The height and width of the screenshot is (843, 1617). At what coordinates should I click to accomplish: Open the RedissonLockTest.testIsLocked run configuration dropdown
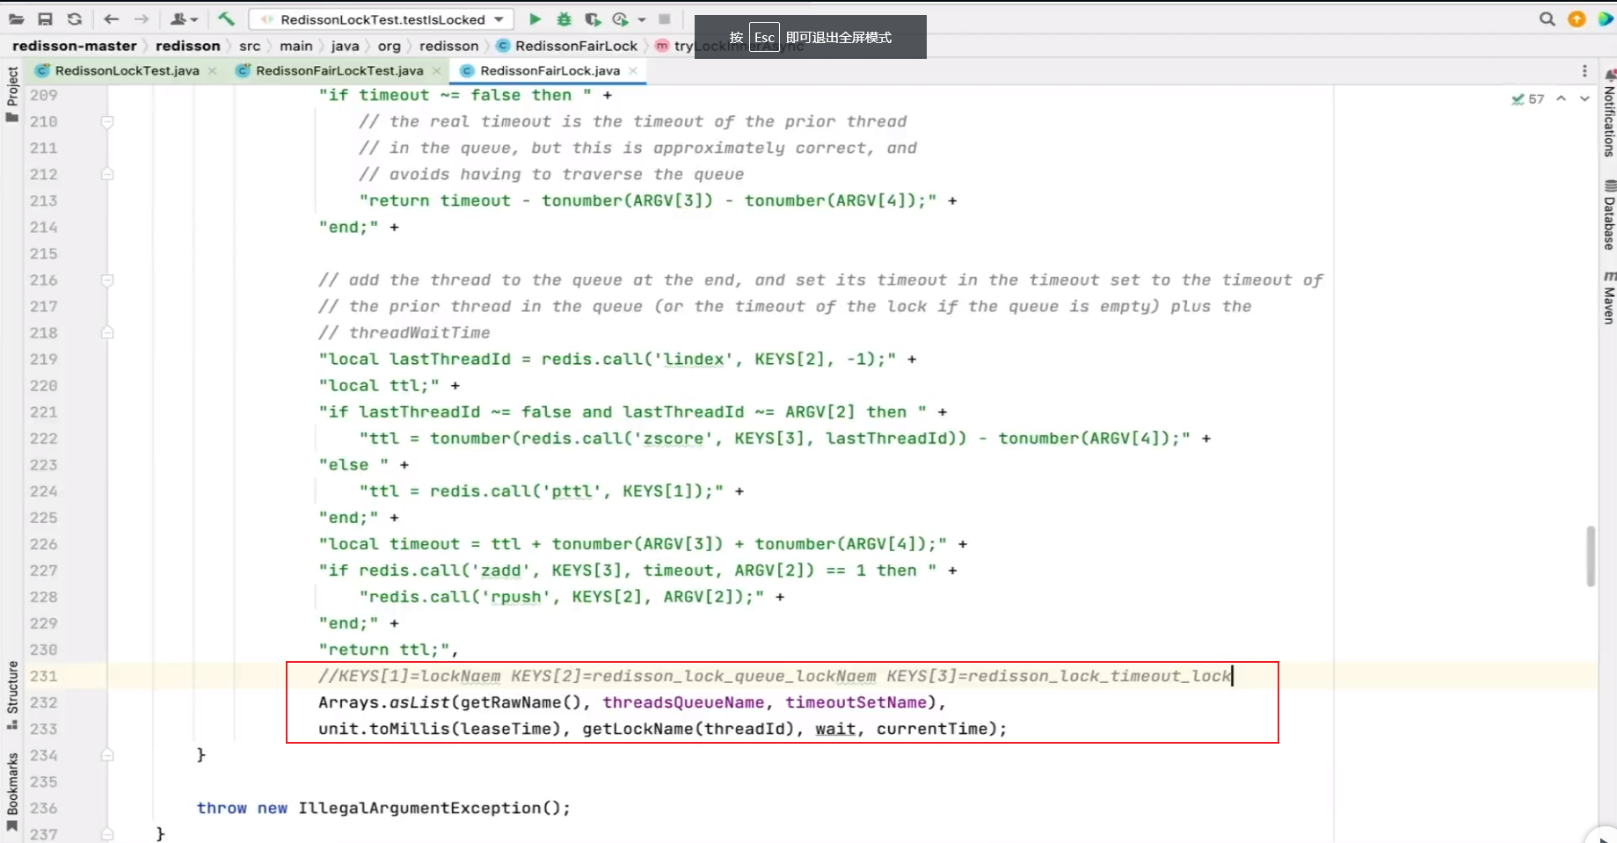[x=381, y=19]
